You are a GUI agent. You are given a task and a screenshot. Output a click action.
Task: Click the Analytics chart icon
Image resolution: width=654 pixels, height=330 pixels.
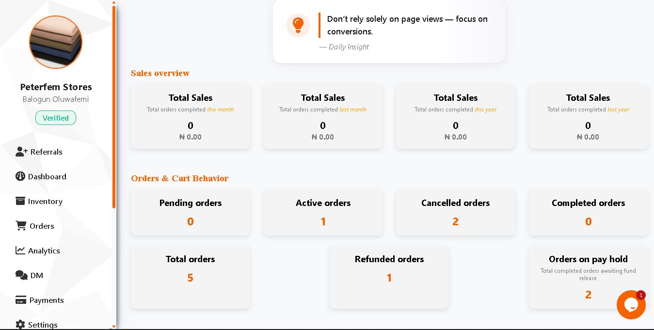pos(20,251)
